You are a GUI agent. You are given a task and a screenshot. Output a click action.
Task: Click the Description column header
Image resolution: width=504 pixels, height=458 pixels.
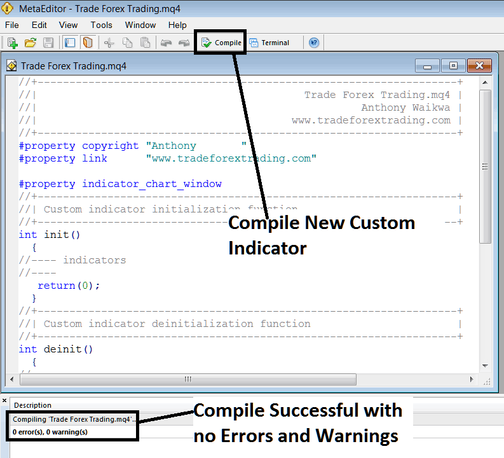[x=33, y=405]
